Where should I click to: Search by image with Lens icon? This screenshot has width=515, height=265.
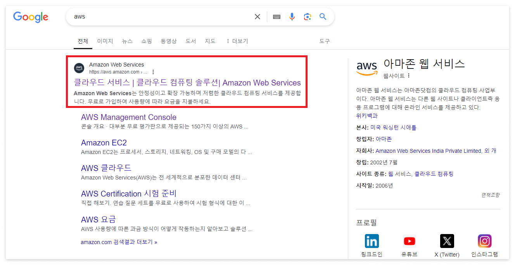pos(308,17)
